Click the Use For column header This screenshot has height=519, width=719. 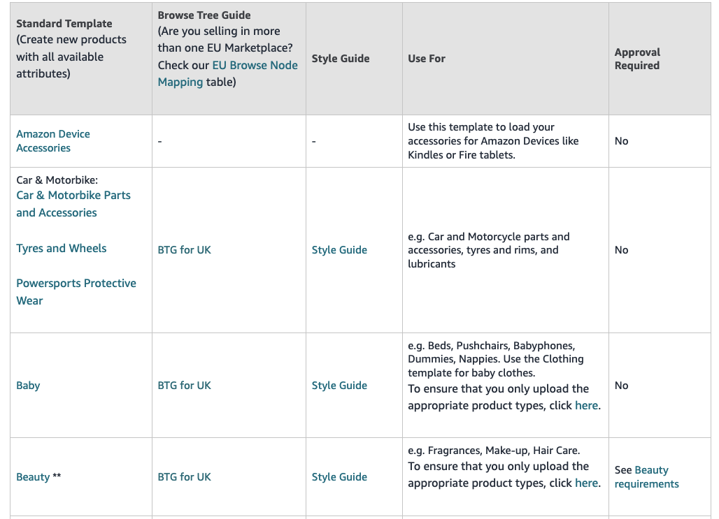pos(427,59)
